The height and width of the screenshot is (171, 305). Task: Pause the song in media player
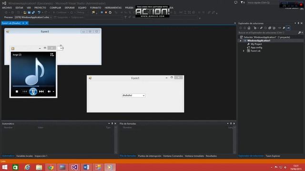33,91
